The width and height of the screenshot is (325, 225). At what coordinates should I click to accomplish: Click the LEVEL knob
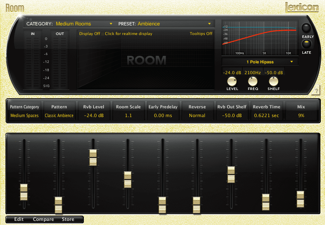[x=232, y=81]
